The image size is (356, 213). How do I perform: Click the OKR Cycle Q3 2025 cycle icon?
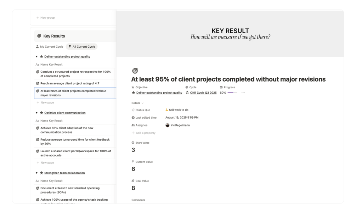pyautogui.click(x=187, y=93)
